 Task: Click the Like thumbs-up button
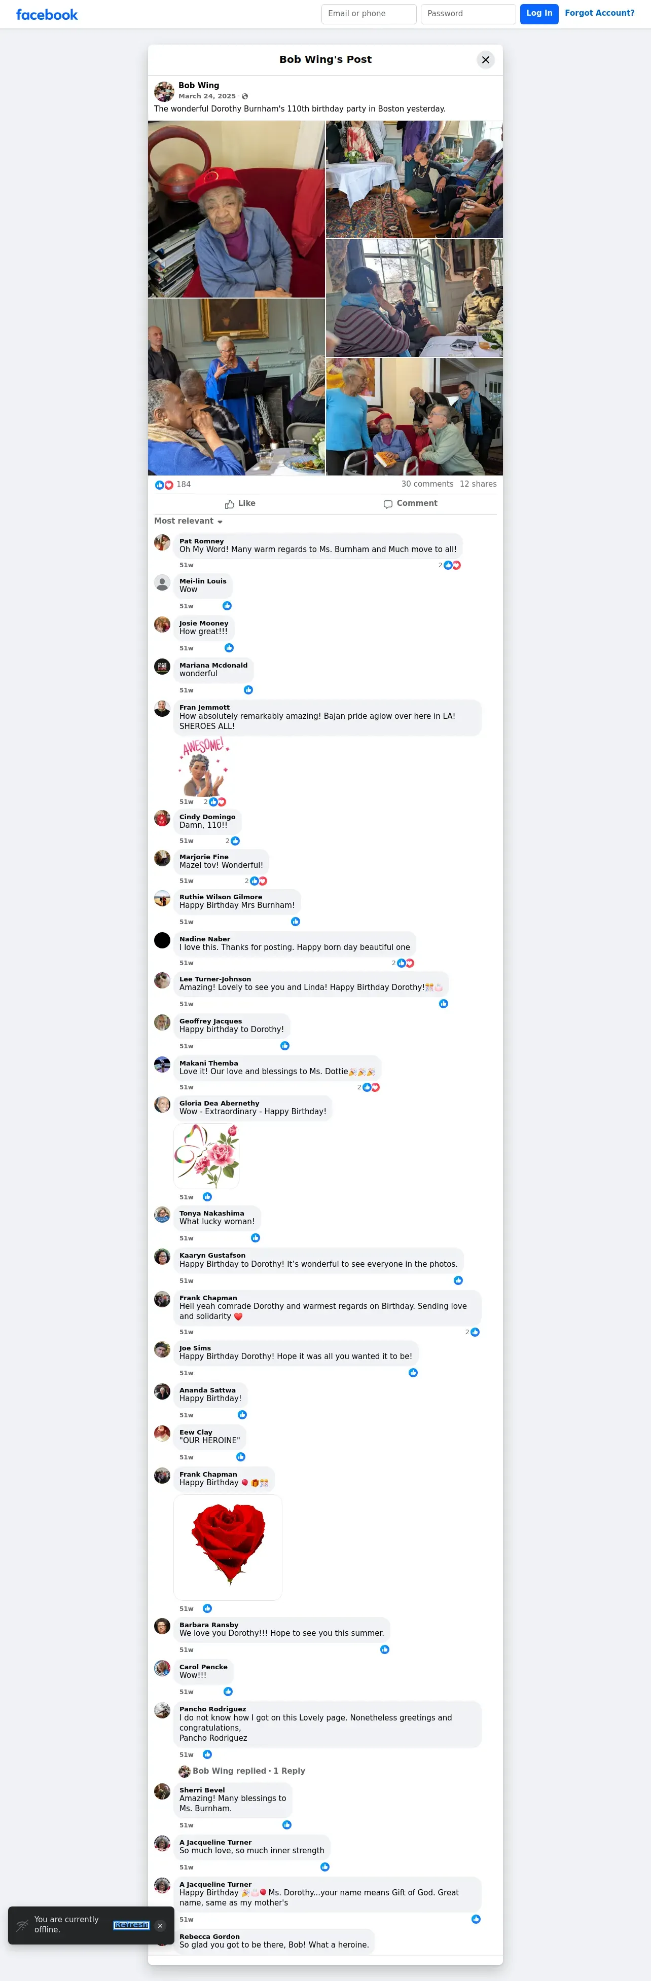[x=240, y=504]
